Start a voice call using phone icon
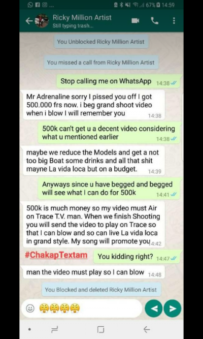 point(154,21)
